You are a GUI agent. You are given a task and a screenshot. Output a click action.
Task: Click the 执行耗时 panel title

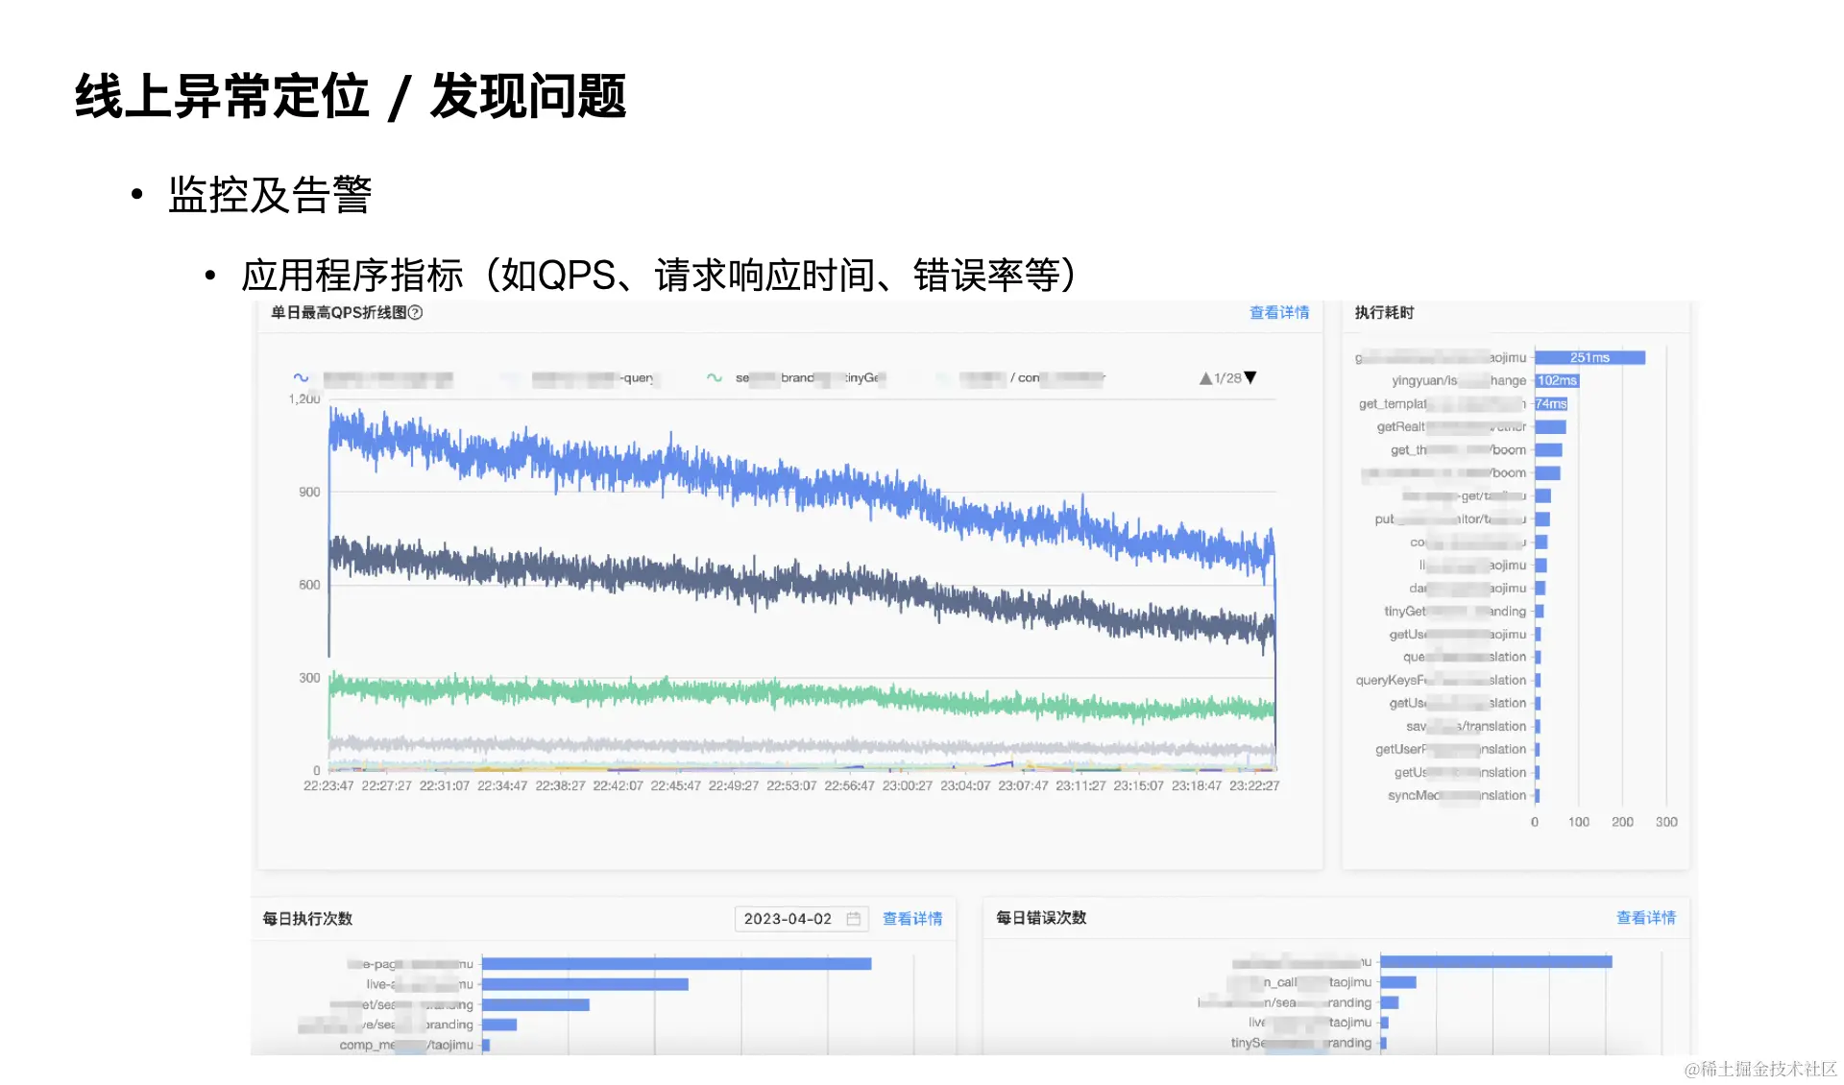click(x=1384, y=313)
